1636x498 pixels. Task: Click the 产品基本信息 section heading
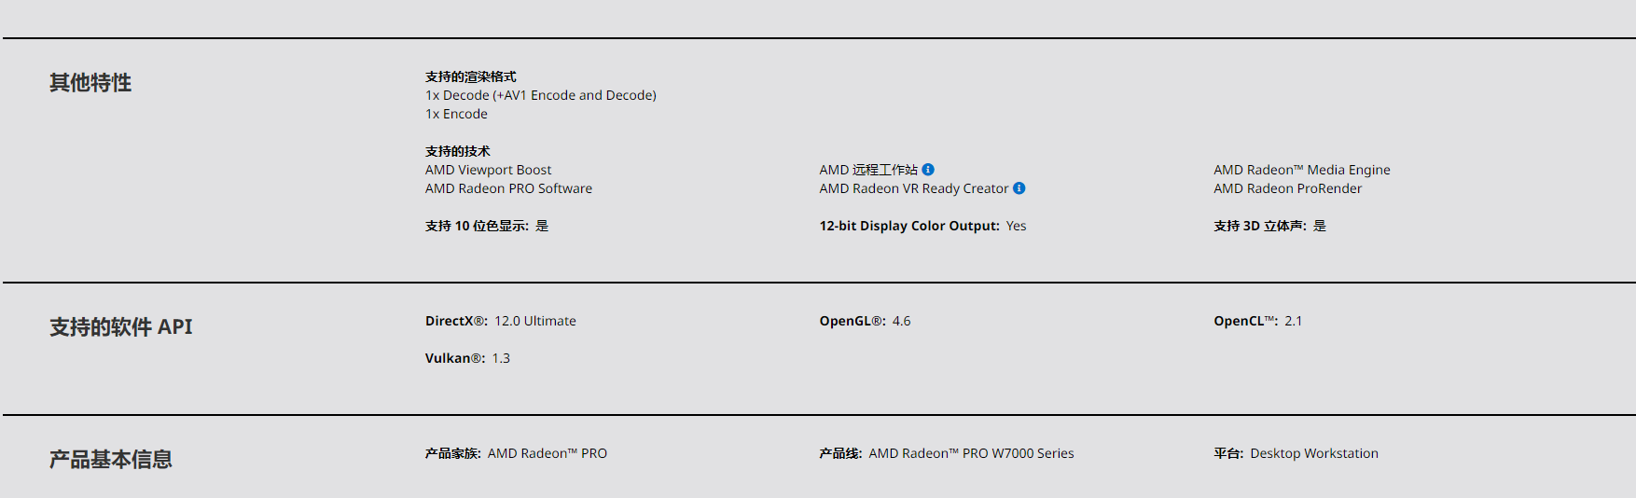coord(110,460)
